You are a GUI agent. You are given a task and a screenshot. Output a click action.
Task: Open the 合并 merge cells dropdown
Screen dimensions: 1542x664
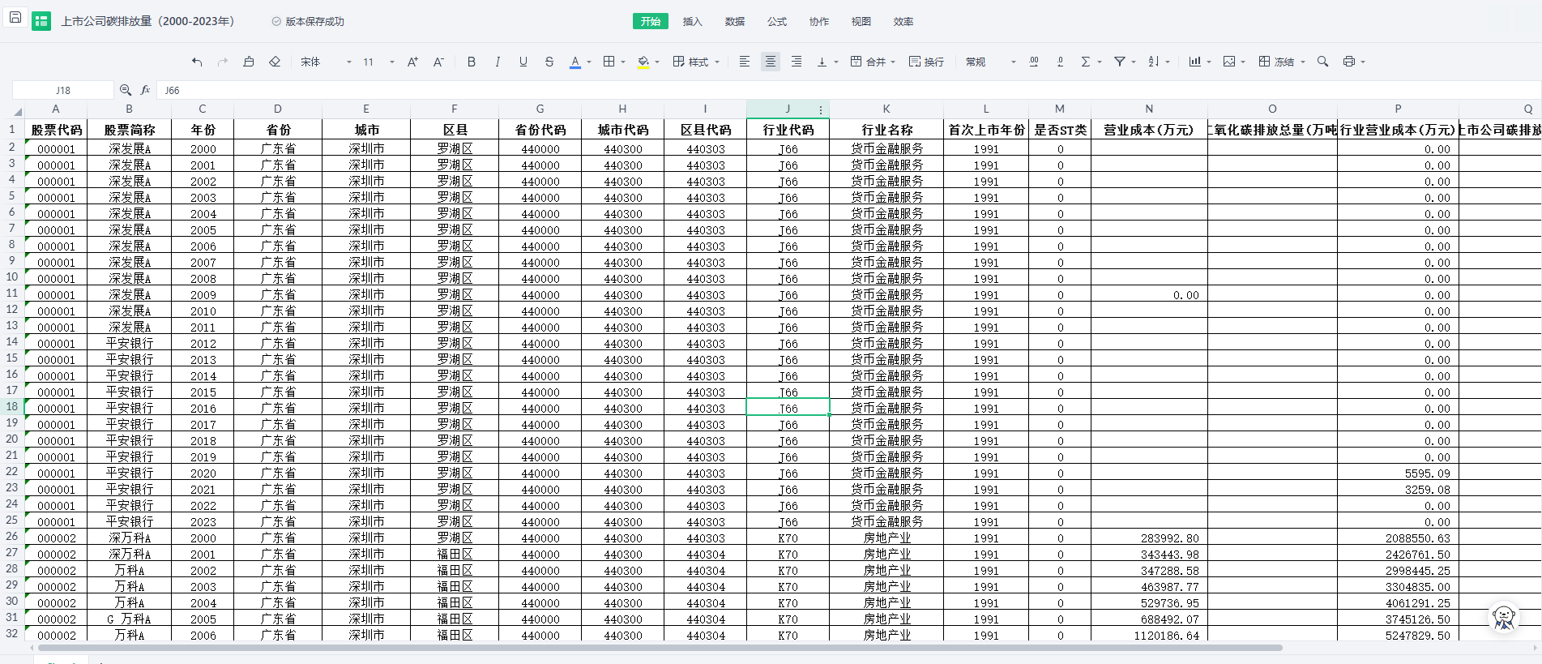click(873, 62)
